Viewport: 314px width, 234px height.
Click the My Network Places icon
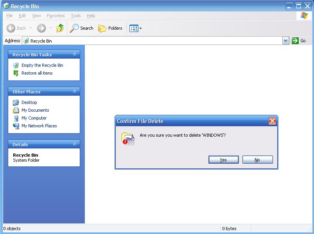[x=16, y=126]
